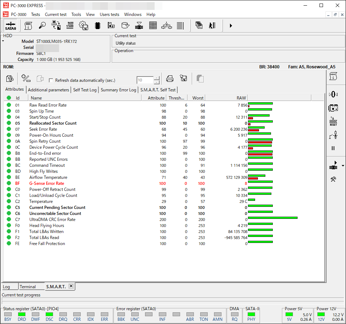This screenshot has width=346, height=324.
Task: Click the circuit board icon in right sidebar
Action: point(333,108)
